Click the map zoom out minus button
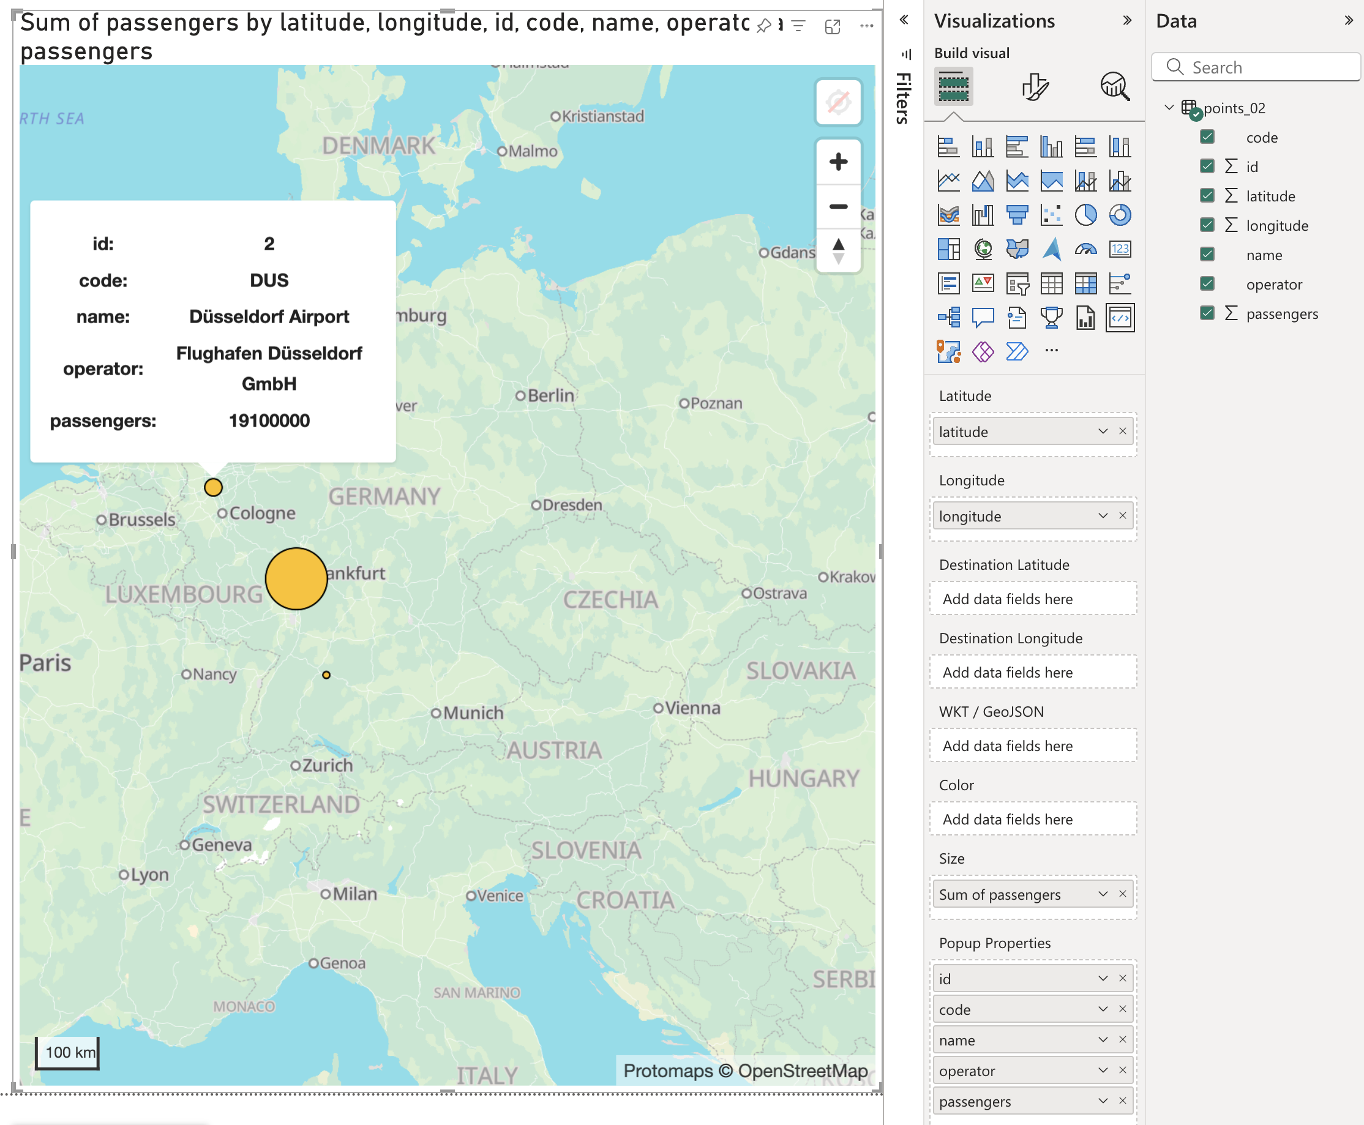1364x1125 pixels. (x=838, y=207)
